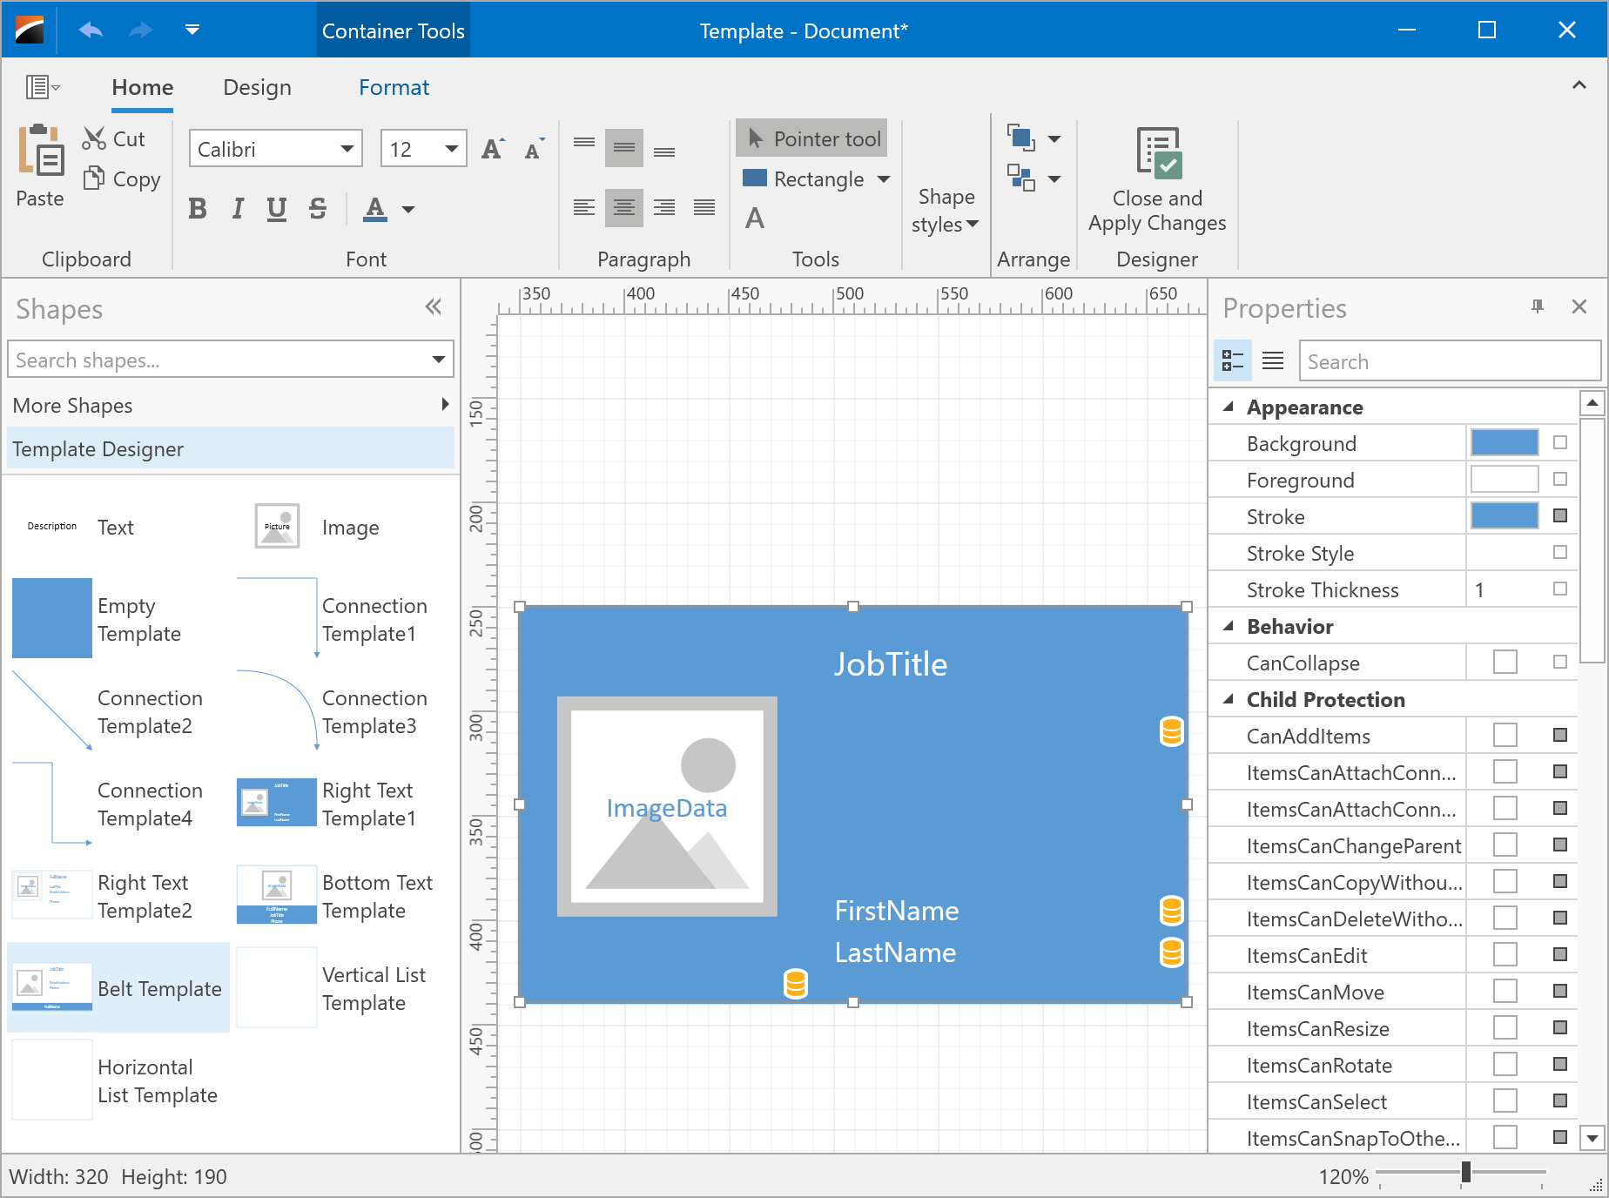Open the Shape styles dropdown

point(946,211)
